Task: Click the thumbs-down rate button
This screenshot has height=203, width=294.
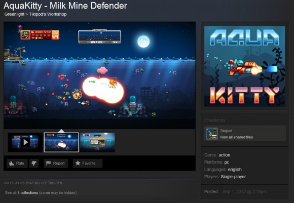Action: (34, 164)
